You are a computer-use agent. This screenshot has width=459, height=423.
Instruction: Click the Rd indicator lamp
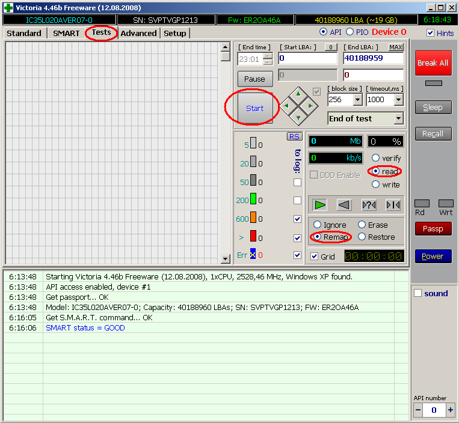(422, 203)
